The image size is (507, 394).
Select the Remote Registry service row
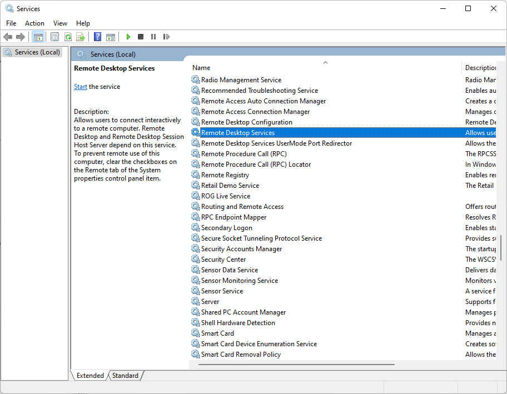[225, 175]
